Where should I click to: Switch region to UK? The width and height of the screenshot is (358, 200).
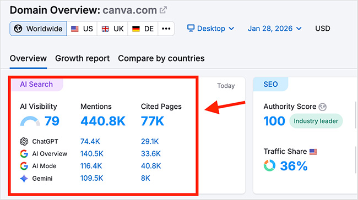112,29
